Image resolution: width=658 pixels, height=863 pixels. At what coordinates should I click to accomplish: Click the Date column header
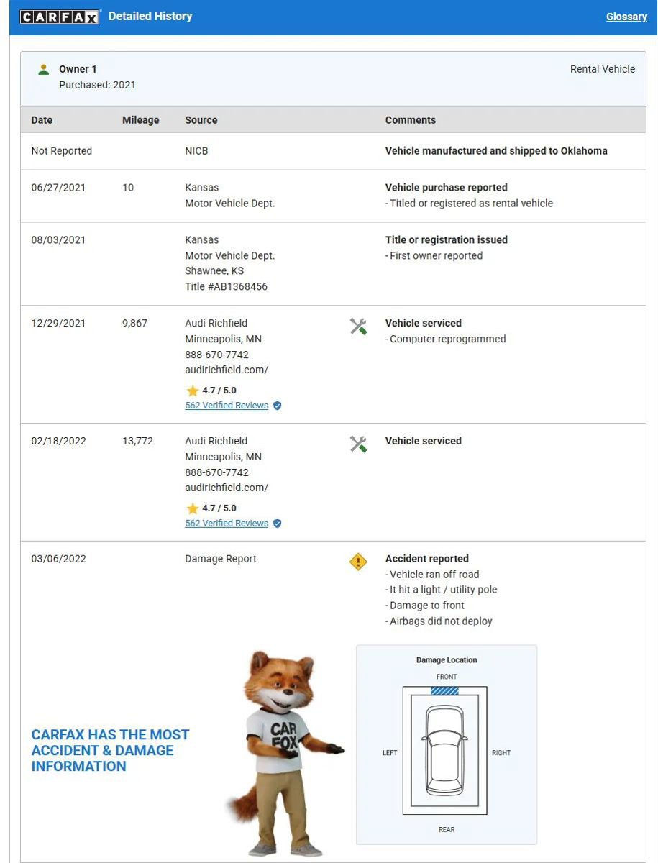click(x=42, y=120)
